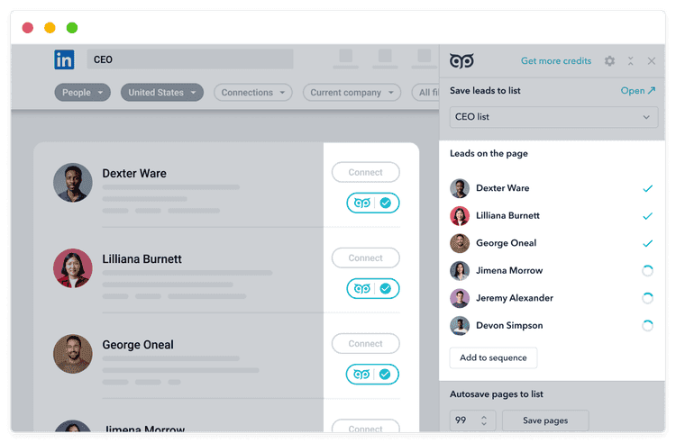Open the extension settings gear
This screenshot has width=676, height=443.
[x=609, y=61]
